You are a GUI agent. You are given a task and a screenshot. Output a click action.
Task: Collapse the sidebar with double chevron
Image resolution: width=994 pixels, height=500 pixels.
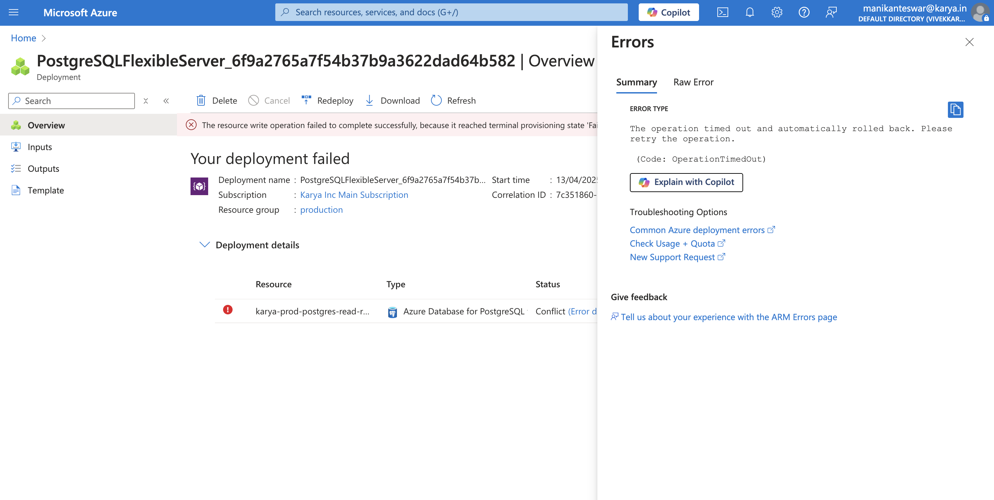(x=166, y=101)
